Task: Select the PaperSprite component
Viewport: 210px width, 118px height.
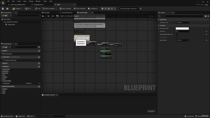Action: pyautogui.click(x=11, y=25)
